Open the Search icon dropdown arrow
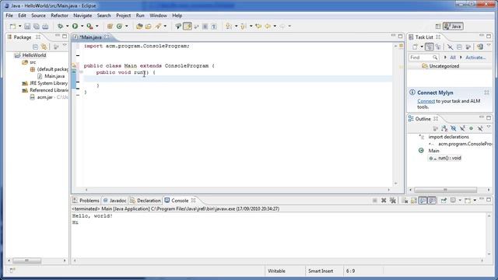The height and width of the screenshot is (280, 498). coord(165,26)
